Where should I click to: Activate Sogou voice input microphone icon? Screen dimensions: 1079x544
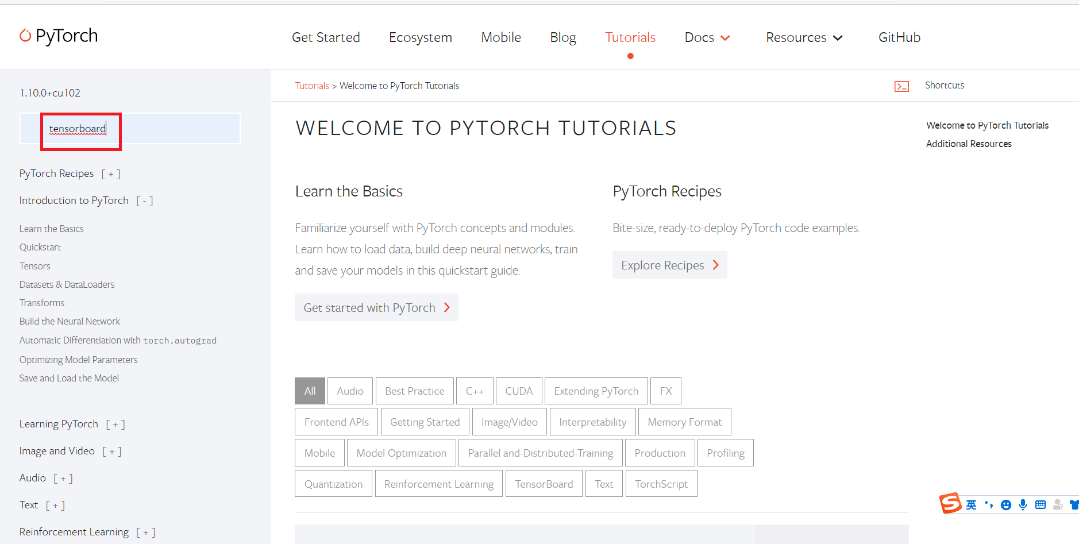(1023, 505)
